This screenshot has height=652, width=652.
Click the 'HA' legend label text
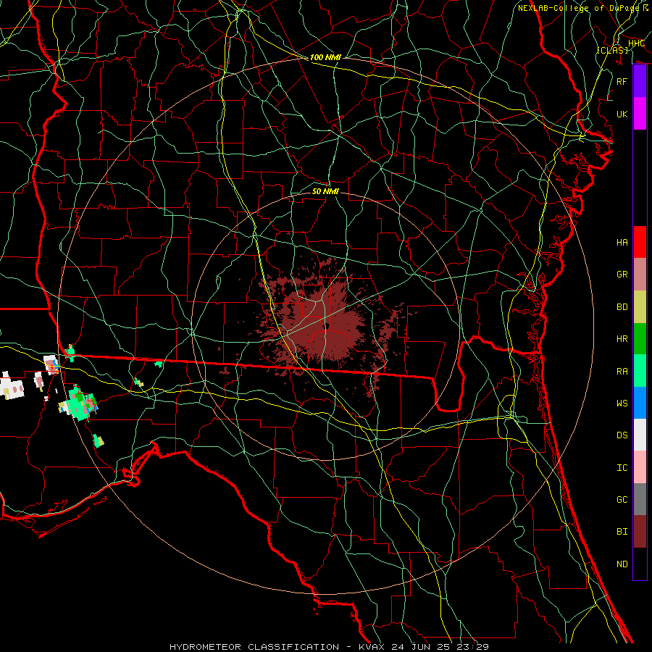pos(622,242)
